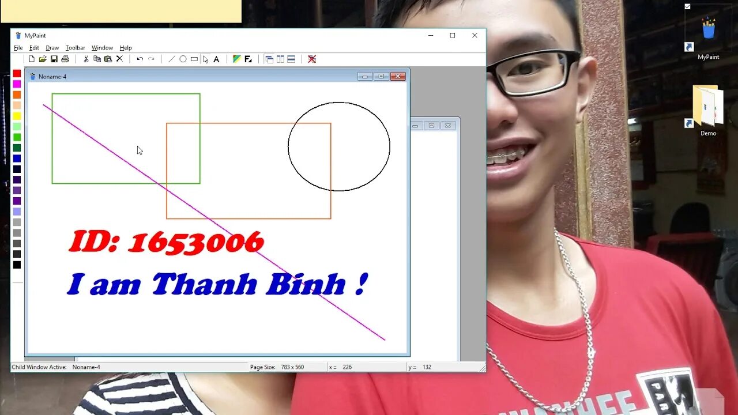Screen dimensions: 738x415
Task: Activate the Select pointer tool
Action: click(205, 59)
